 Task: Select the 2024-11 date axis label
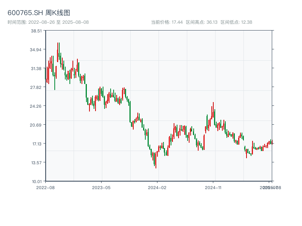coord(213,187)
